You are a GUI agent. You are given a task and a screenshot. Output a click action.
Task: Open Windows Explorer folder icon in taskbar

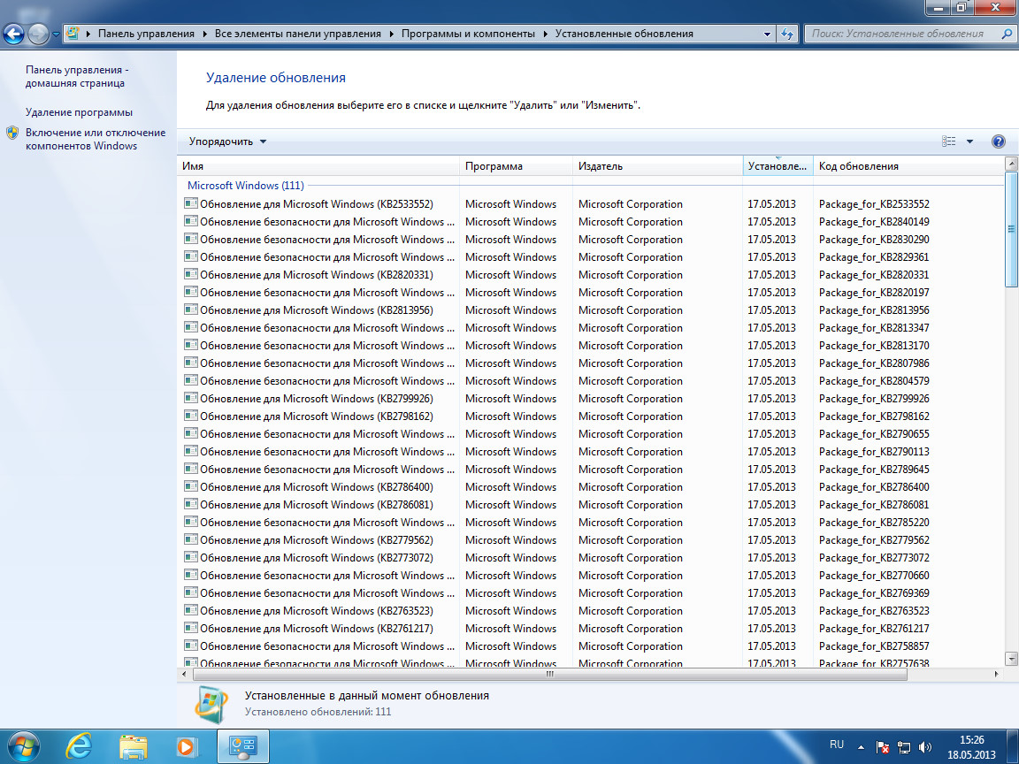(x=134, y=747)
